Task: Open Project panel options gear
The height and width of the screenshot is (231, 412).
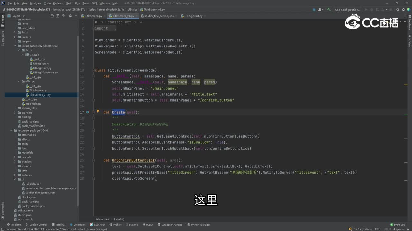Action: [70, 16]
